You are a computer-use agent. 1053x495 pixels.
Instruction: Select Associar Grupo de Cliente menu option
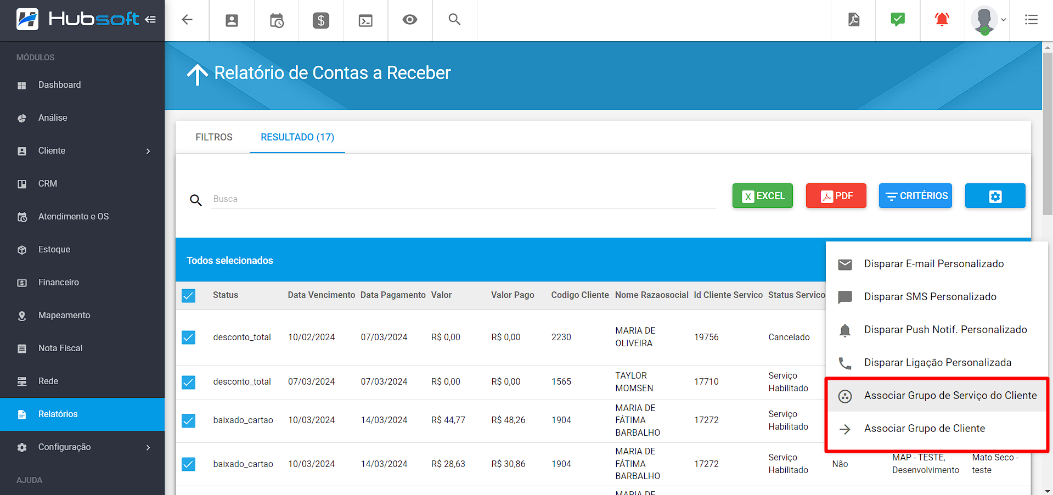point(924,429)
